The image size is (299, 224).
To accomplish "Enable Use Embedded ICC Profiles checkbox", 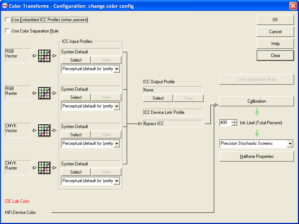I will tap(7, 20).
